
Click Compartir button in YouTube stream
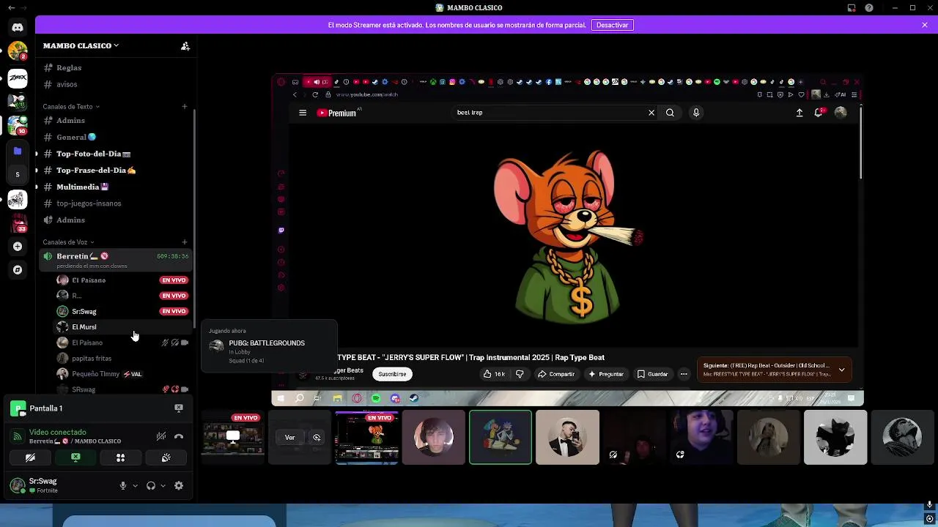[556, 374]
